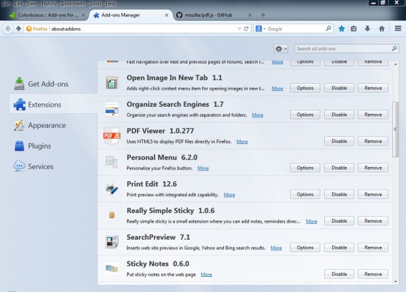
Task: Disable Organize Search Engines extension
Action: (x=339, y=115)
